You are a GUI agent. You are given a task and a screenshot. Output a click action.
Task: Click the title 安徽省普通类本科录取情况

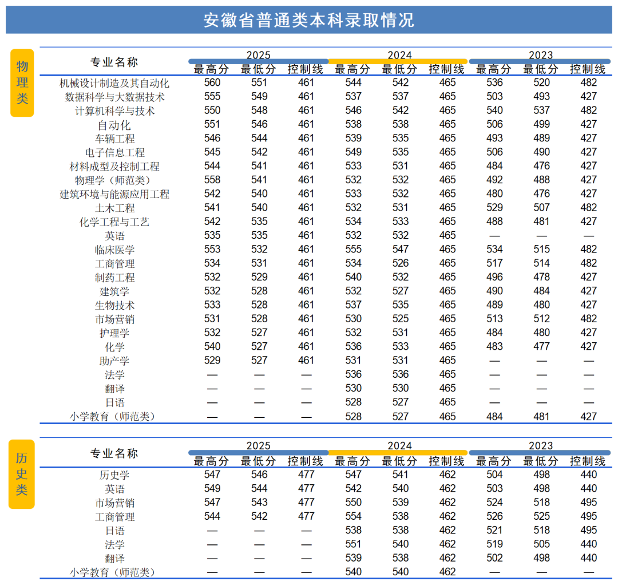click(x=308, y=20)
